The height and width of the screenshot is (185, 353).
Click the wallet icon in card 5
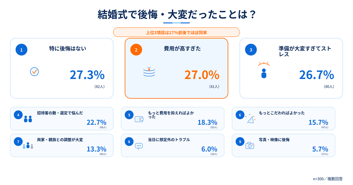coord(139,119)
